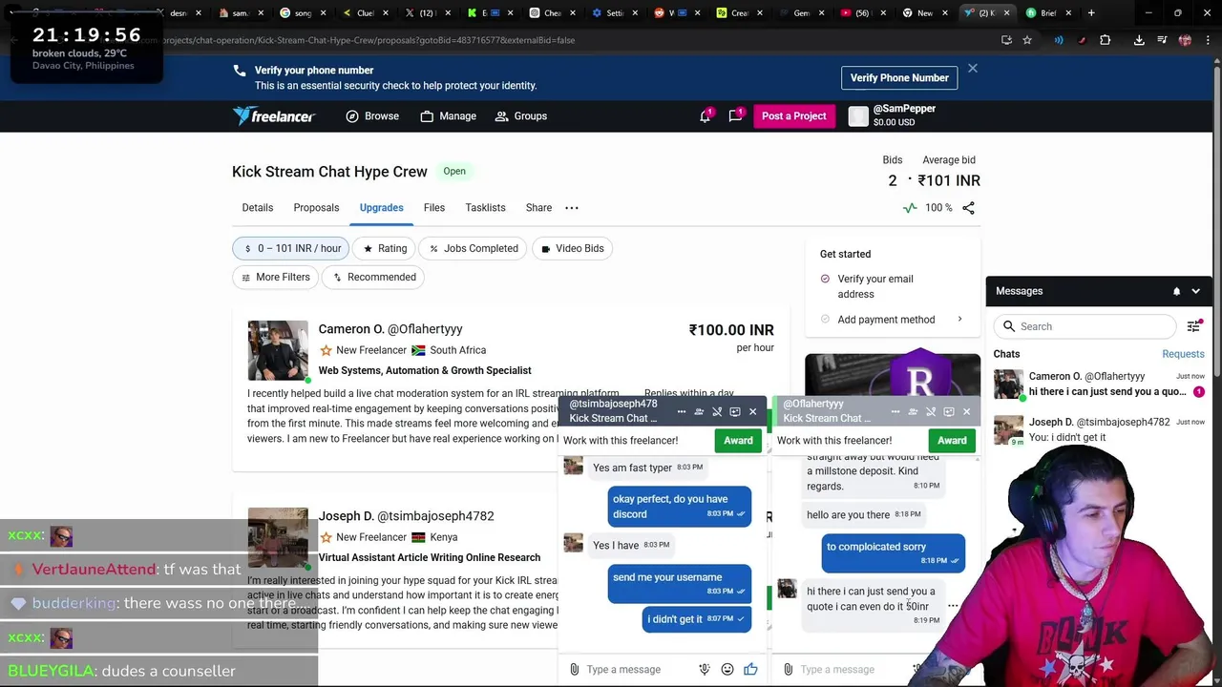The image size is (1222, 687).
Task: Open Joseph D. freelancer profile name
Action: pyautogui.click(x=406, y=515)
